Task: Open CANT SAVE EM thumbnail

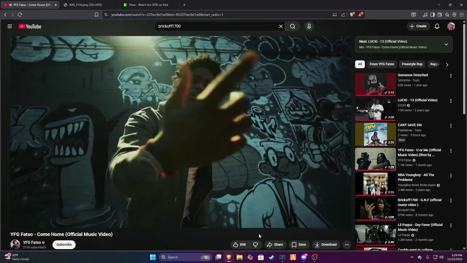Action: 375,134
